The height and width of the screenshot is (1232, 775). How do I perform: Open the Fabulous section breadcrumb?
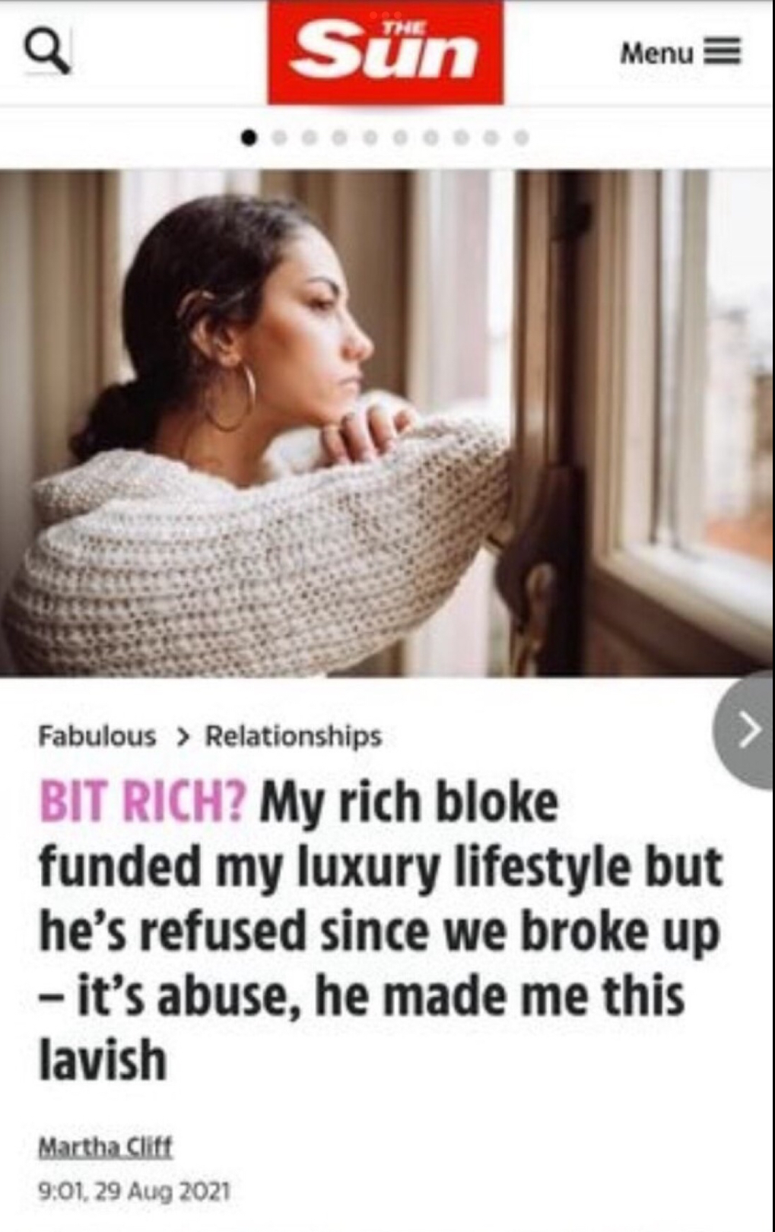tap(97, 736)
